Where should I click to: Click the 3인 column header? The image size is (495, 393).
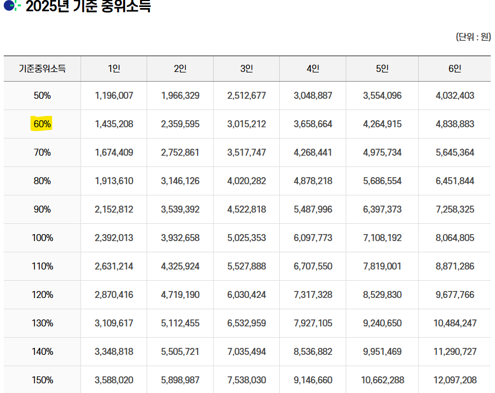pos(246,69)
